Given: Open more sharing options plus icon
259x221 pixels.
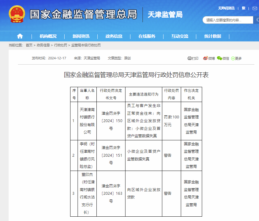Looking at the screenshot, I should (x=233, y=58).
